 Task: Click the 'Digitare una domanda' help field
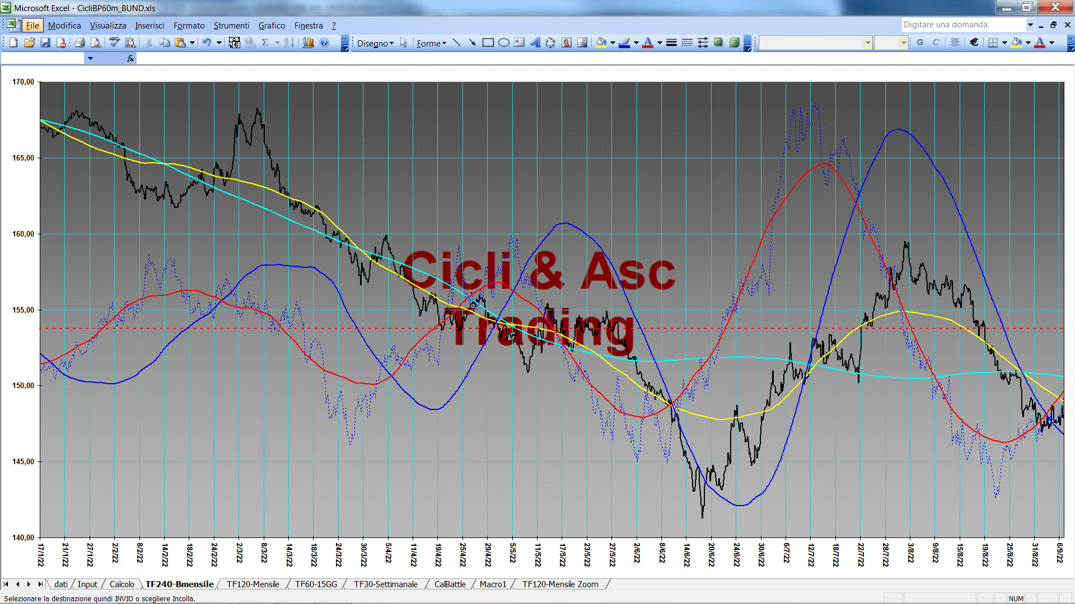click(x=963, y=25)
